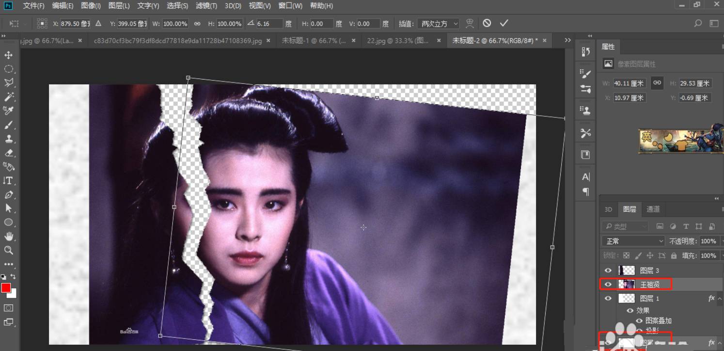Switch to the 3D panel tab

click(x=608, y=209)
